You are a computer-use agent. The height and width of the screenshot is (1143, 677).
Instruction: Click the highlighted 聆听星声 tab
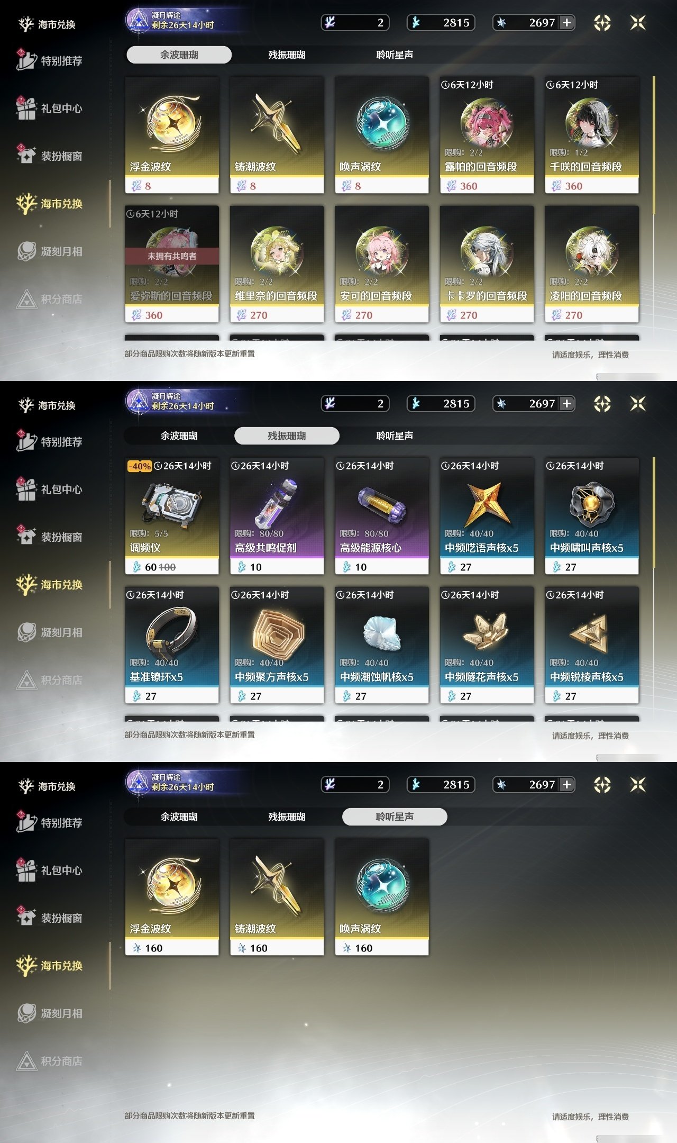tap(395, 817)
